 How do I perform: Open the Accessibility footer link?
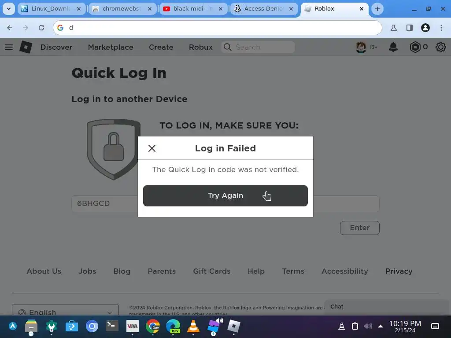pyautogui.click(x=344, y=271)
